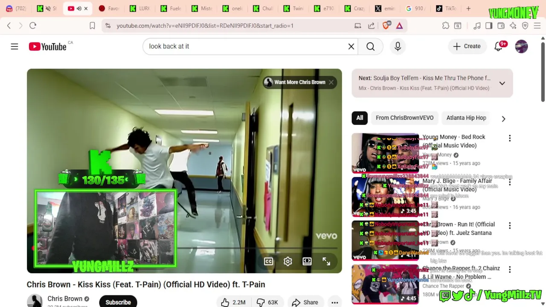The height and width of the screenshot is (307, 546).
Task: Mute the active YouTube tab audio
Action: tap(79, 9)
